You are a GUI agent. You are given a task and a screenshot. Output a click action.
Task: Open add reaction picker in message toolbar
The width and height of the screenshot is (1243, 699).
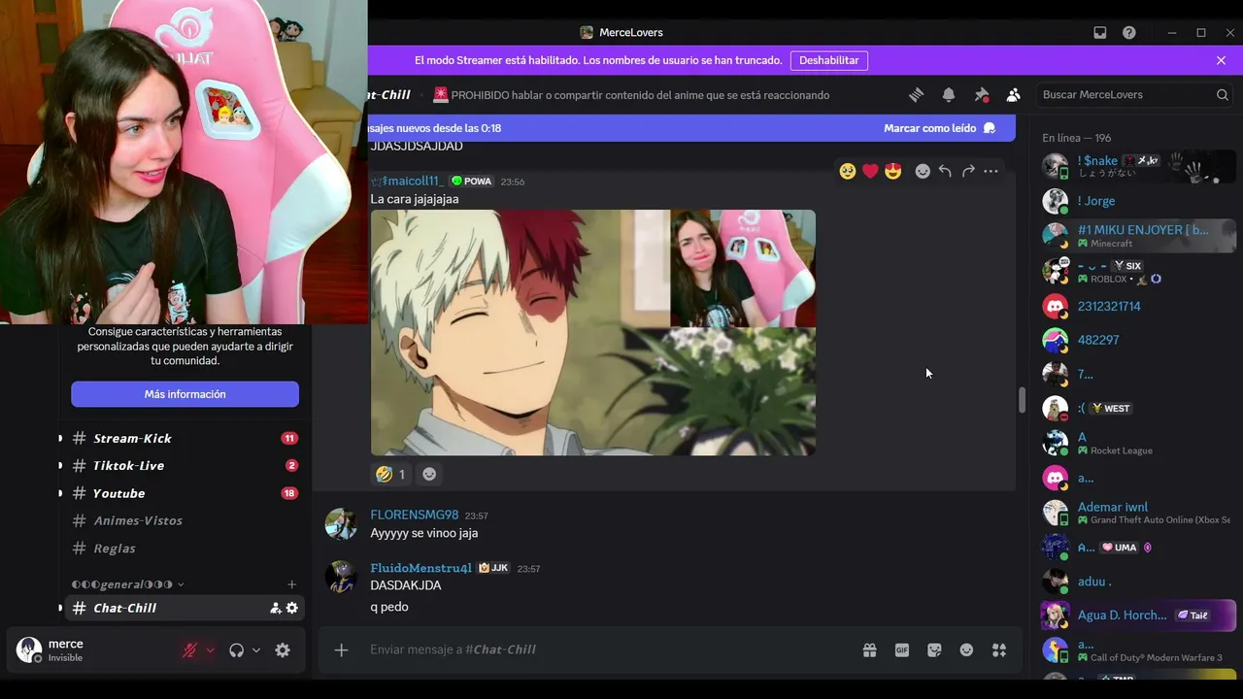click(923, 171)
